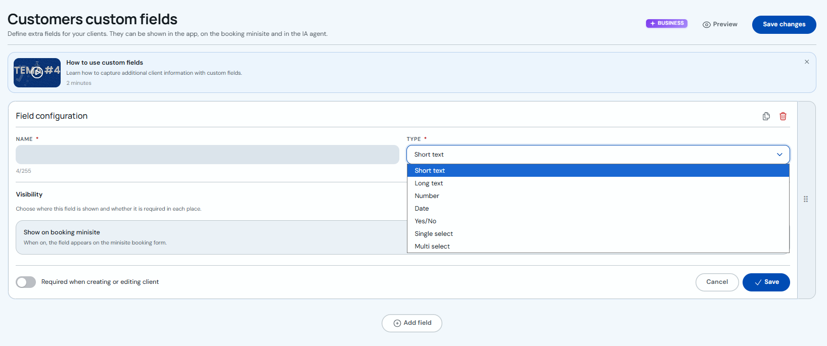
Task: Click the Visibility section heading
Action: tap(29, 194)
